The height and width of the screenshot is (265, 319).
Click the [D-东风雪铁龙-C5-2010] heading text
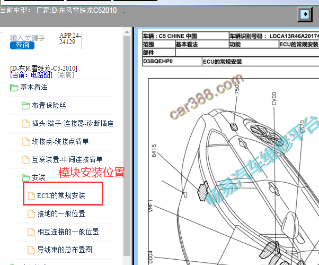pos(44,69)
